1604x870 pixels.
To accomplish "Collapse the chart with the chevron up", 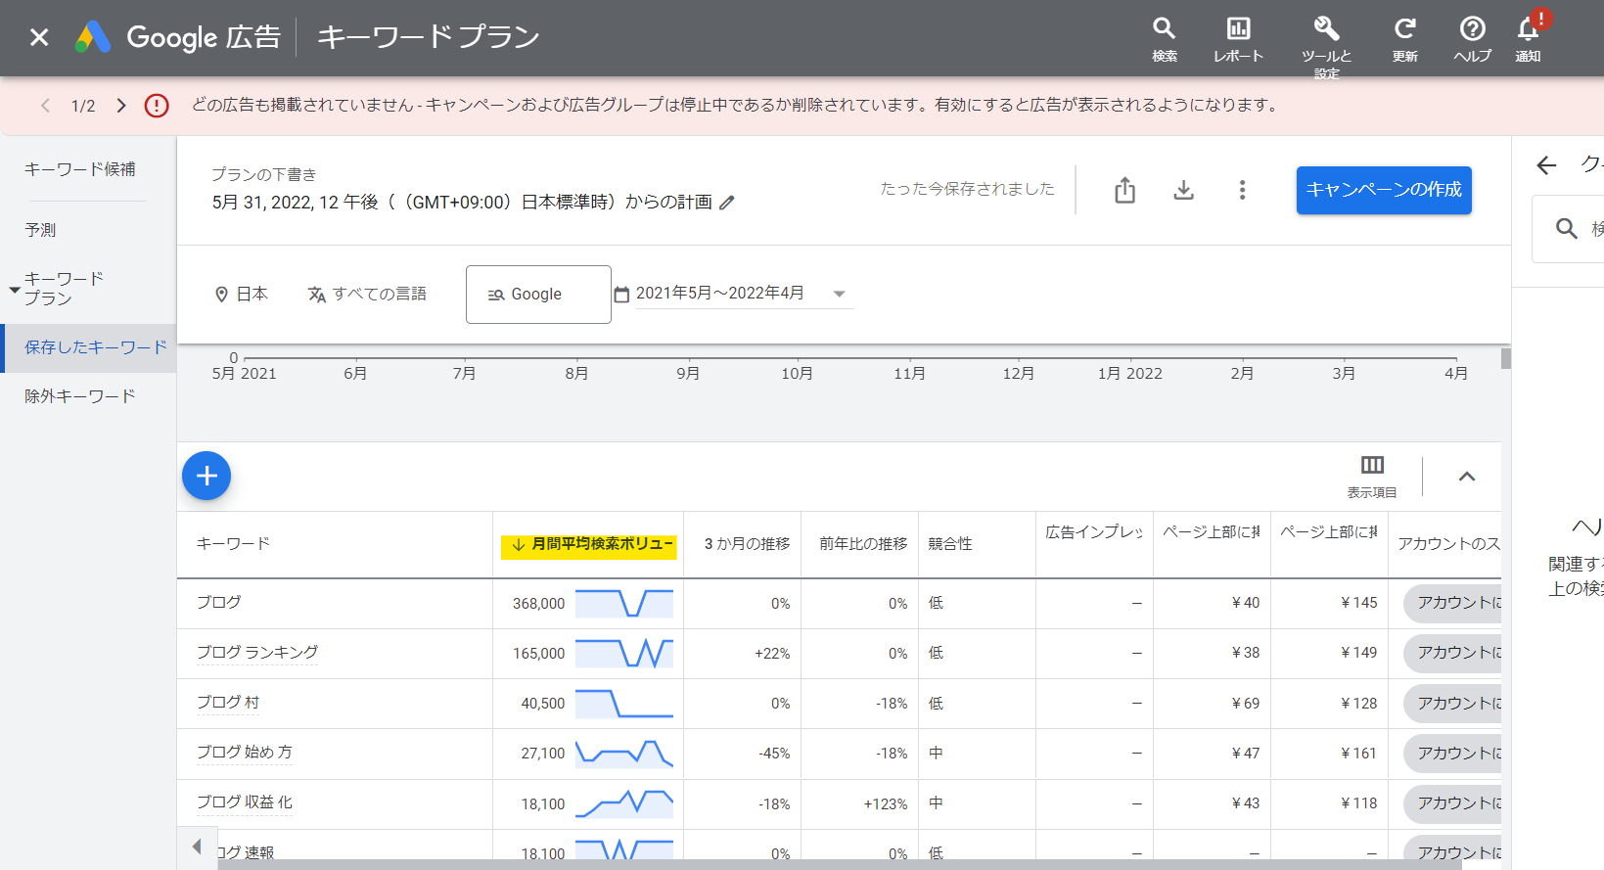I will [1466, 477].
